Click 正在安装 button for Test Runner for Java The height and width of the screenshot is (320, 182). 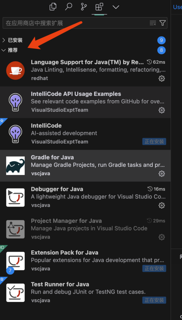tap(154, 300)
